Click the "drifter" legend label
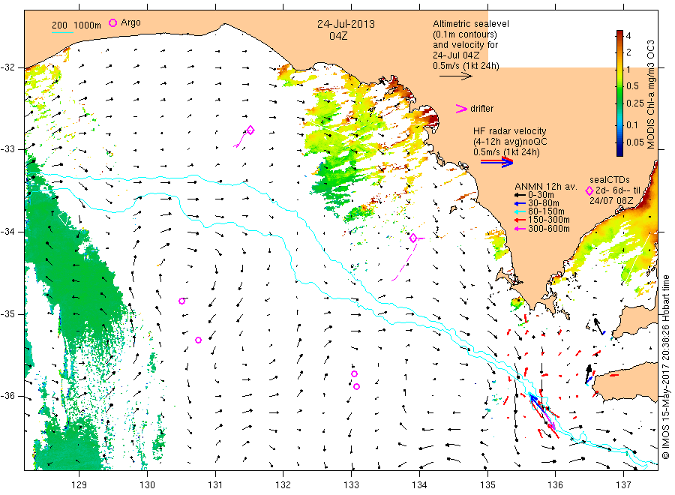 click(481, 109)
